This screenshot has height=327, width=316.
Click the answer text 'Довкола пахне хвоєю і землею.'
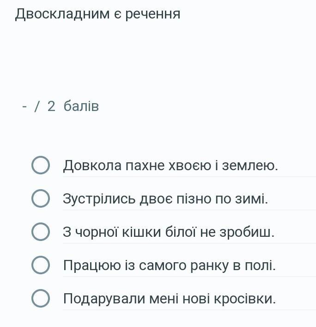click(x=170, y=165)
